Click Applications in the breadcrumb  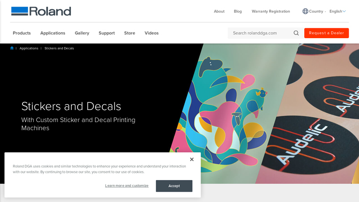click(29, 48)
